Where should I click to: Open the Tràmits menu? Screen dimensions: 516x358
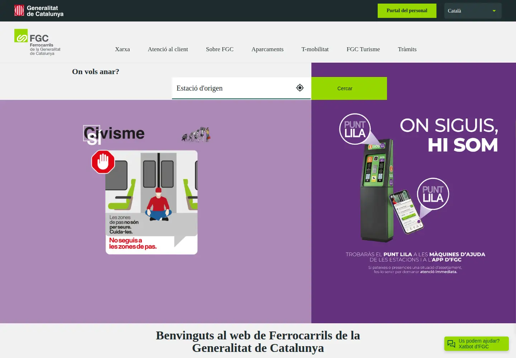(407, 49)
